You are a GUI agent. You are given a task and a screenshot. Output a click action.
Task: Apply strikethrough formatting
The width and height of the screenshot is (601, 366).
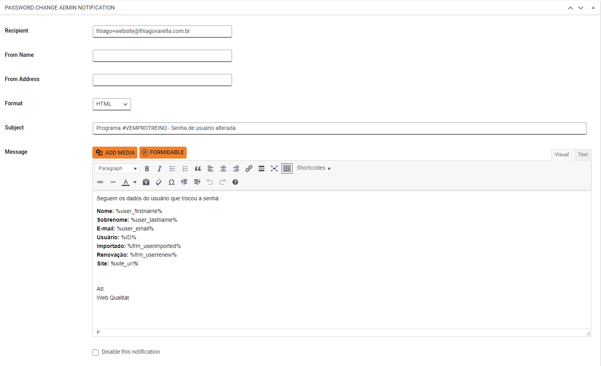pyautogui.click(x=100, y=182)
